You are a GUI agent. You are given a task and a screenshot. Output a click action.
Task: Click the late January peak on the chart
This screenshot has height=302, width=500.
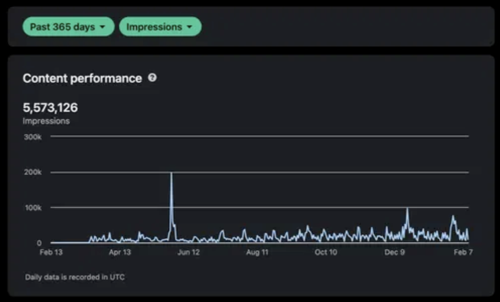tap(453, 217)
